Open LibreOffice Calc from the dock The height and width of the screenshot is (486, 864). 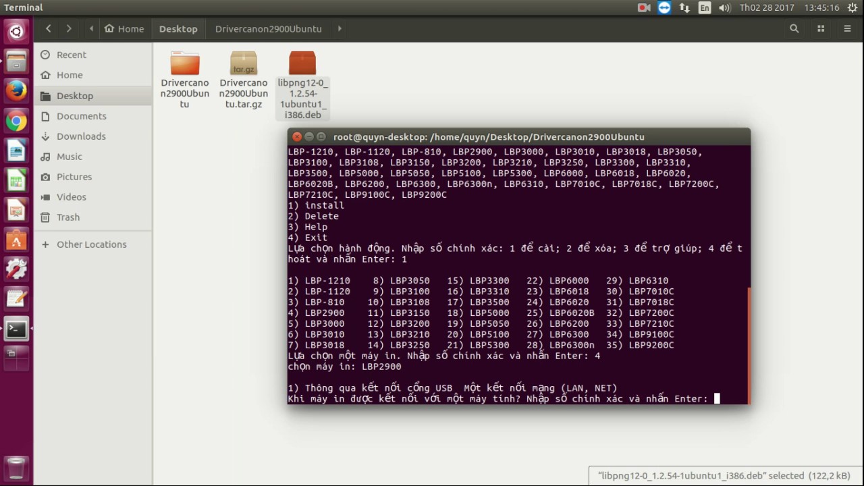pos(16,180)
